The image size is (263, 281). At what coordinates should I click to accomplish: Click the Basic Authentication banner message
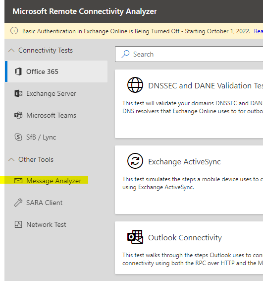coord(136,31)
